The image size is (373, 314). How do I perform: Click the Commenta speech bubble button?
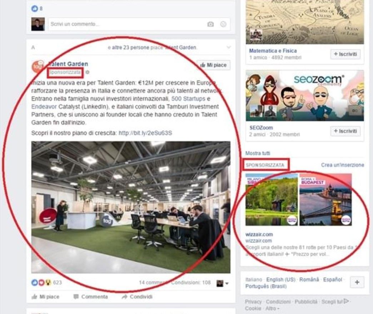(x=91, y=296)
